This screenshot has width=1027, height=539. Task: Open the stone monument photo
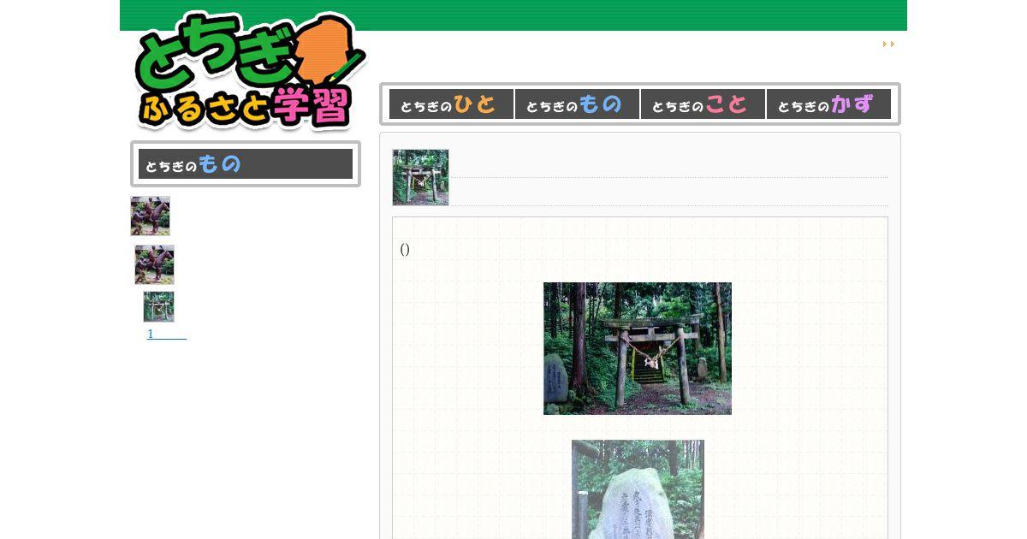coord(638,489)
